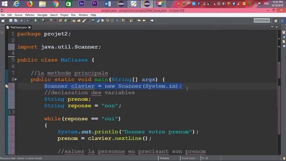Open the Run configurations dropdown arrow
This screenshot has width=286, height=161.
coord(39,21)
